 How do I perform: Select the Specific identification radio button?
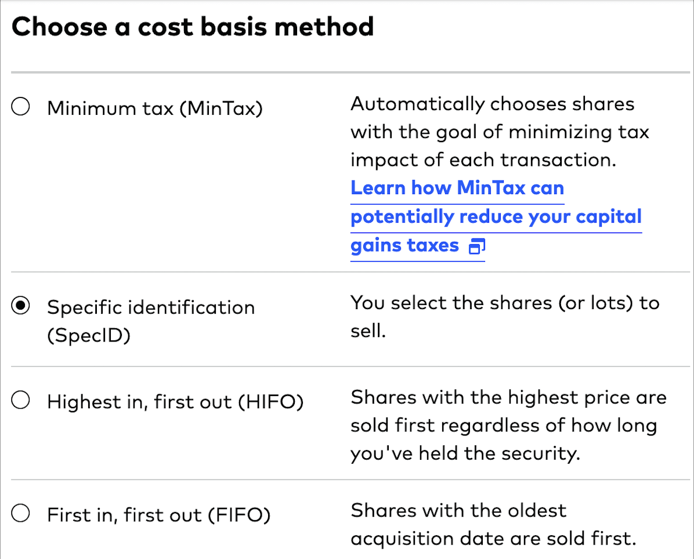(x=21, y=307)
